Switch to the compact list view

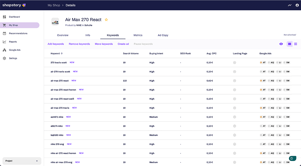tap(296, 44)
